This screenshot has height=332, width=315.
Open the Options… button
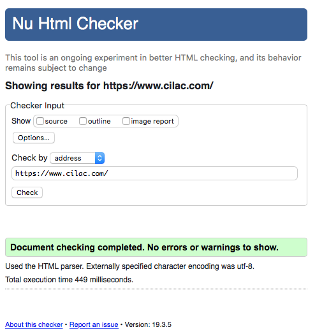point(34,138)
